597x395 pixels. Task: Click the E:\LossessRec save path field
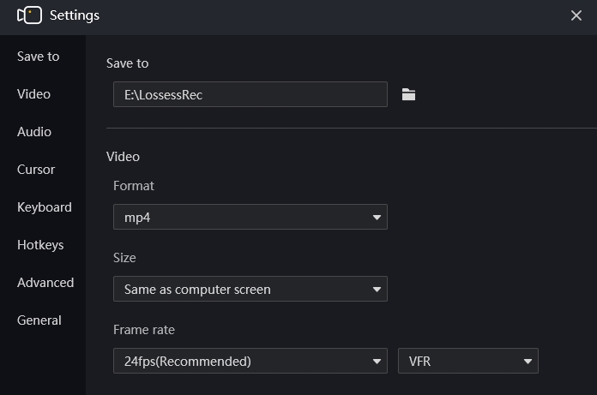pyautogui.click(x=250, y=94)
